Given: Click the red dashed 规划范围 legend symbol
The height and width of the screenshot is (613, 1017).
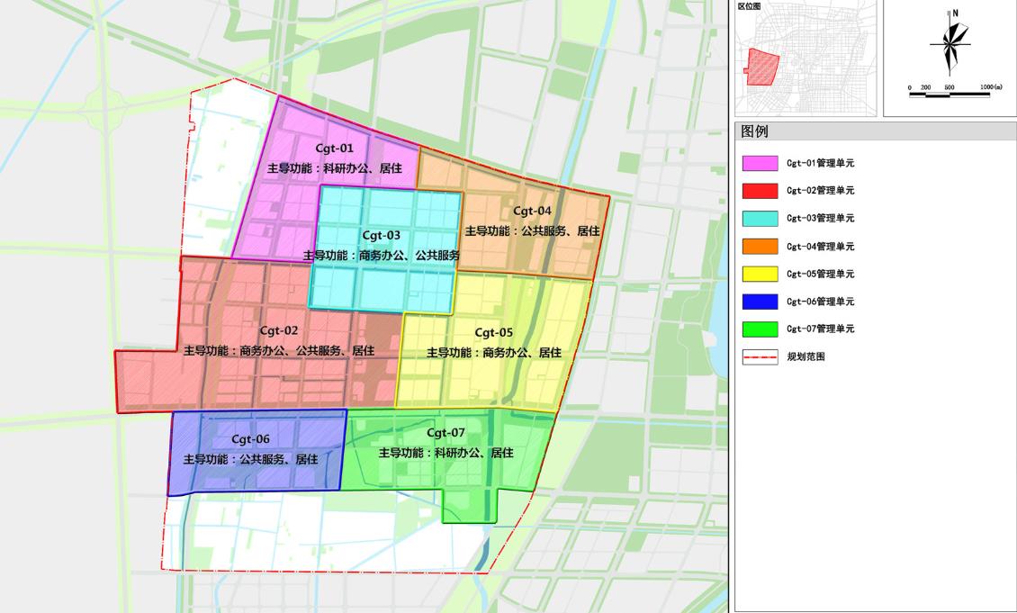Looking at the screenshot, I should 760,356.
